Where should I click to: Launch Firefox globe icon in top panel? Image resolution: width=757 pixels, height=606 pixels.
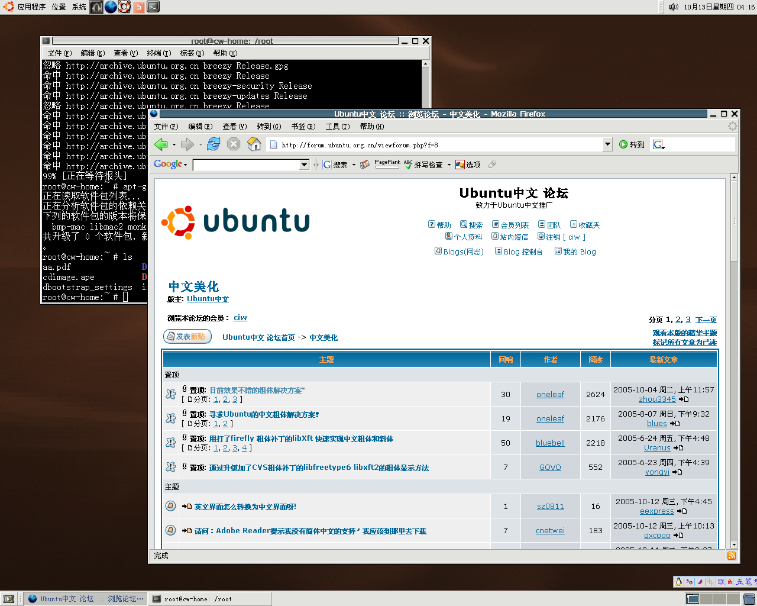[111, 7]
